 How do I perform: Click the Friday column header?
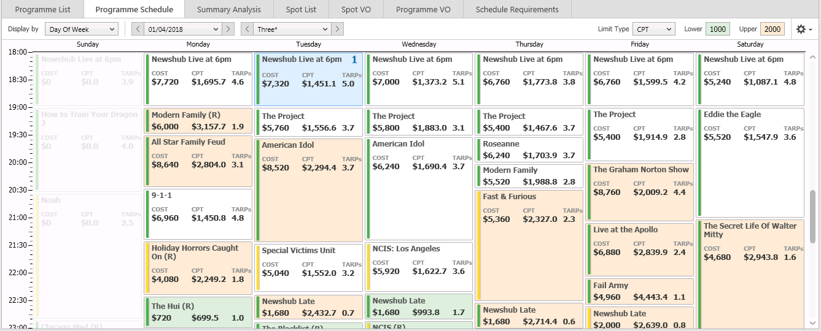[640, 44]
